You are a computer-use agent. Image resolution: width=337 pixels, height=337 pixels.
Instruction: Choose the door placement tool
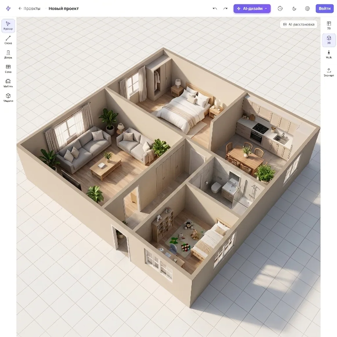click(8, 55)
